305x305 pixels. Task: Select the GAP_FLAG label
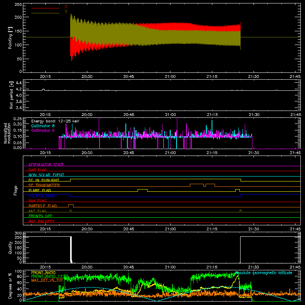click(x=37, y=170)
